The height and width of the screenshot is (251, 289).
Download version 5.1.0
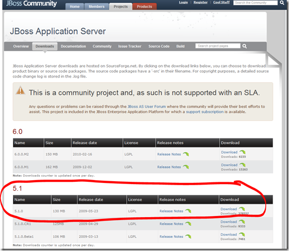click(229, 209)
